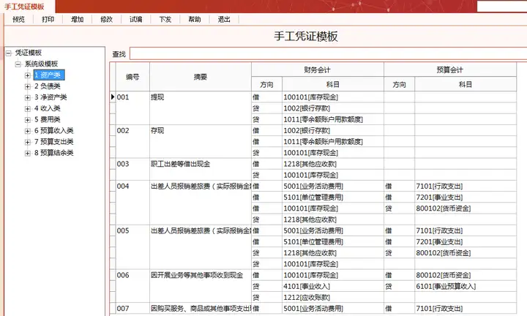Expand the 2 负债类 tree node

coord(28,86)
